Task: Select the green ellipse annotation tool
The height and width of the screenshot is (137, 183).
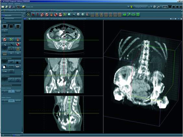Action: (133, 15)
